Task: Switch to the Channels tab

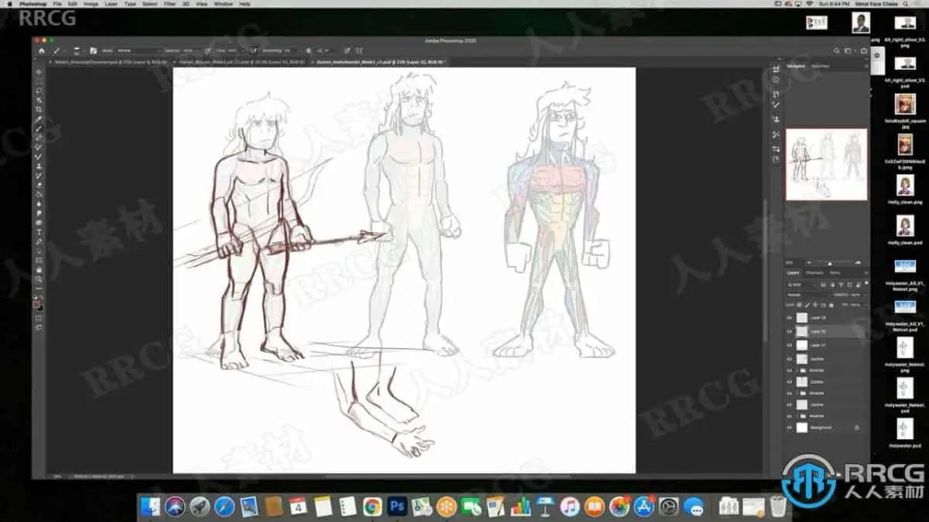Action: pos(814,273)
